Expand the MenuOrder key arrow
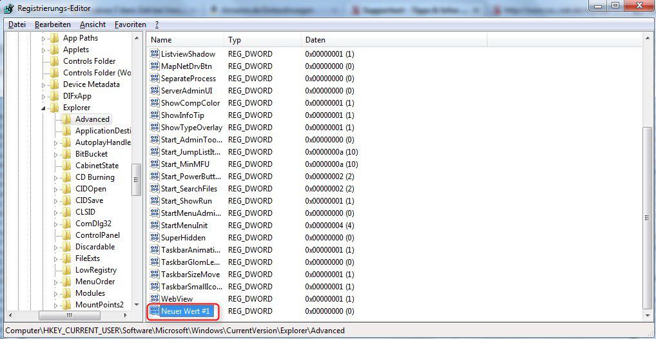 pyautogui.click(x=56, y=282)
